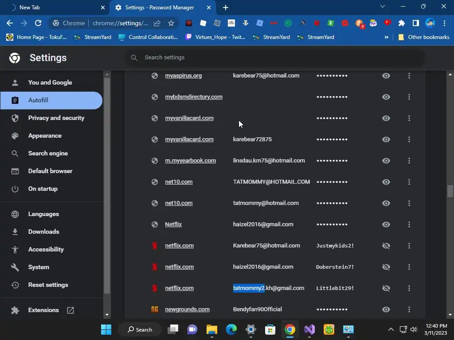Reload the current page

pos(38,23)
